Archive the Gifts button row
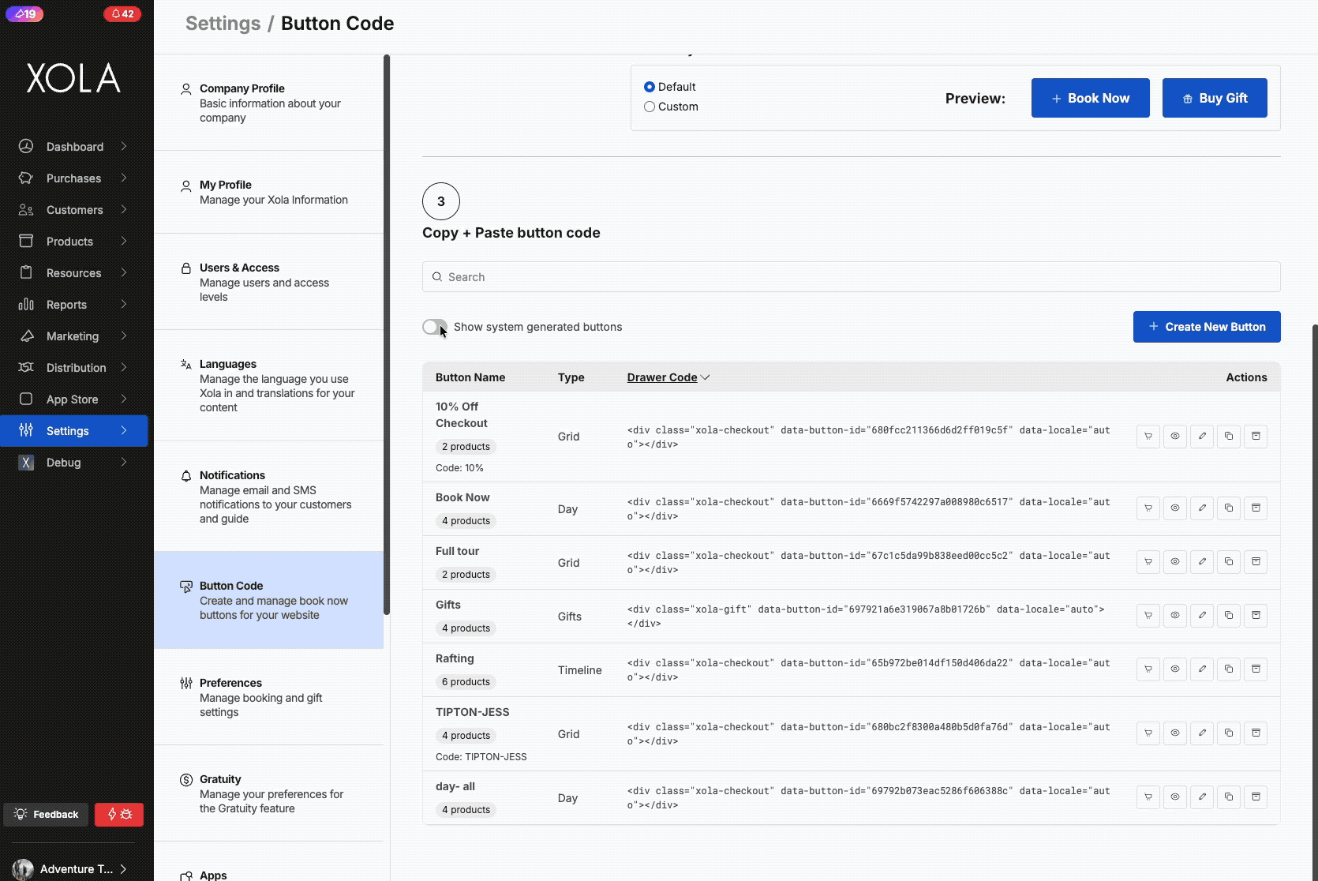1318x881 pixels. tap(1256, 616)
